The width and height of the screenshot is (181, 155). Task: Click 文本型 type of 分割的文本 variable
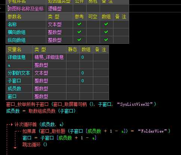tap(41, 73)
